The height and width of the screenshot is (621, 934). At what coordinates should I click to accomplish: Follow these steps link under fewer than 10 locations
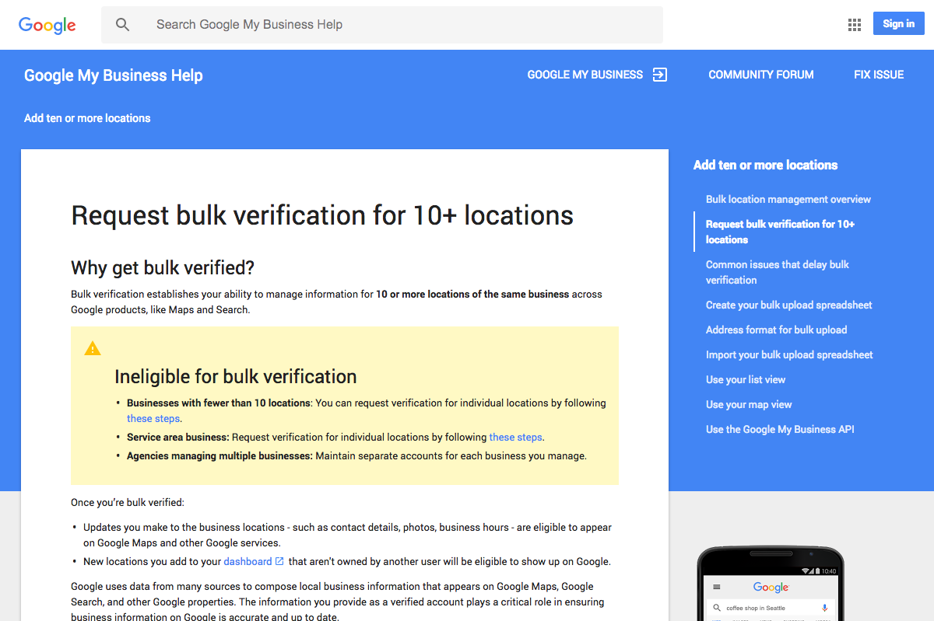153,418
